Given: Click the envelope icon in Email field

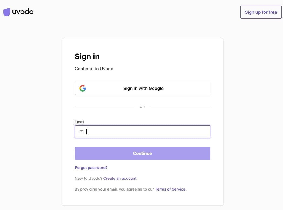Looking at the screenshot, I should click(82, 132).
